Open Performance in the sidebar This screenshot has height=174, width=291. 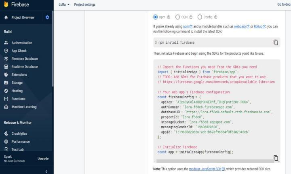(x=21, y=142)
